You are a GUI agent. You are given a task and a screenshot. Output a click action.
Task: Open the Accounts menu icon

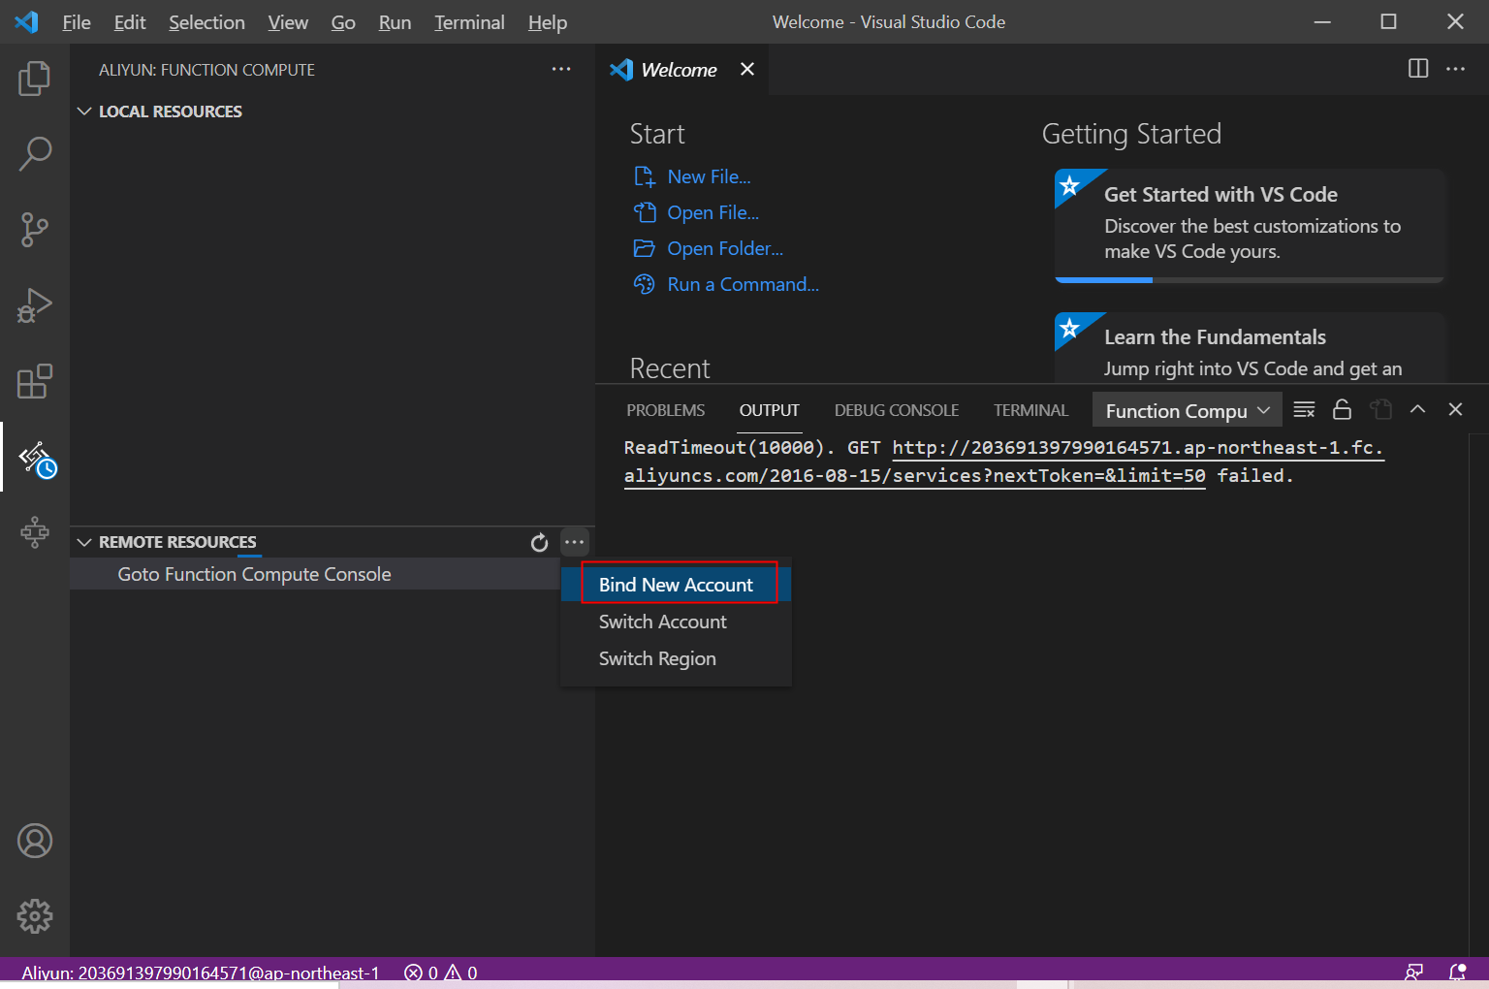click(x=35, y=841)
